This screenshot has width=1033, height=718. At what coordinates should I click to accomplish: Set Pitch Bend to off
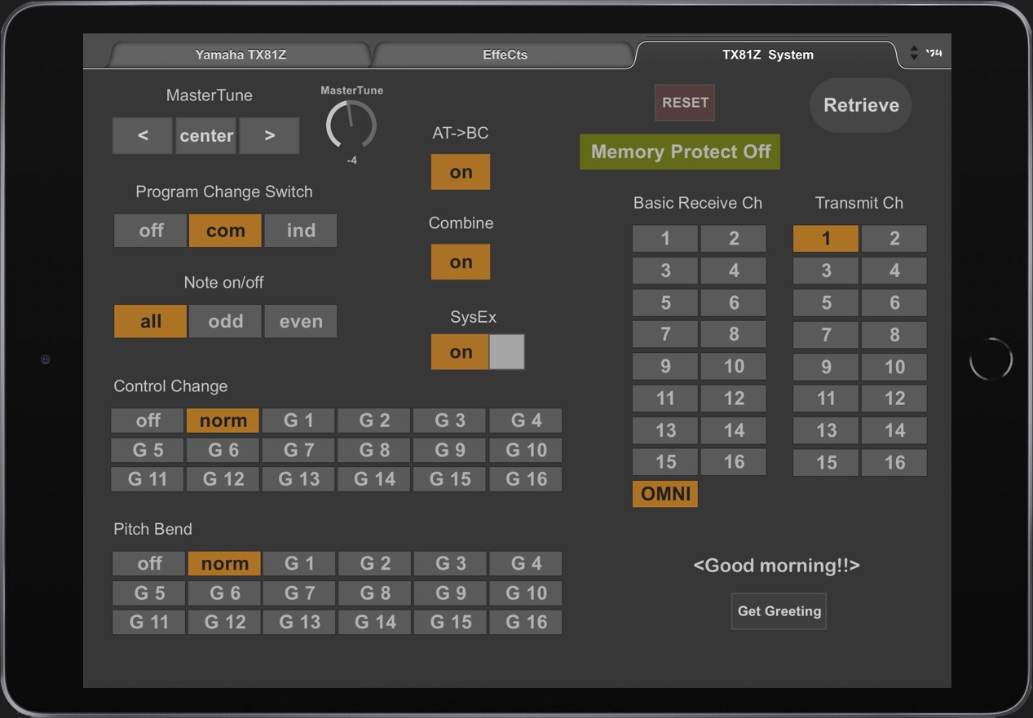tap(149, 563)
